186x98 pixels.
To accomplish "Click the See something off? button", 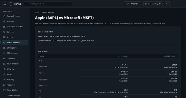I will pyautogui.click(x=153, y=4).
